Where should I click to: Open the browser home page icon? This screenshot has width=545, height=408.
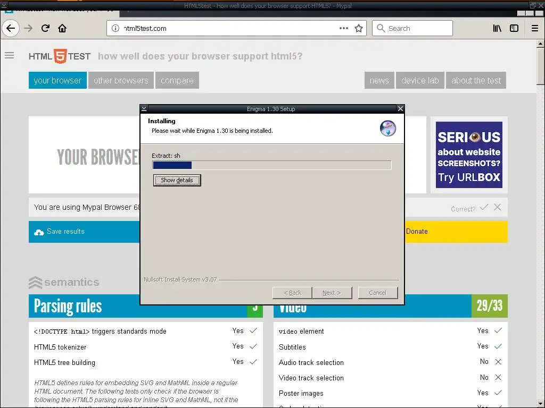pos(62,28)
